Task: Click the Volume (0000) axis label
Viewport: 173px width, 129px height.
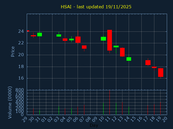Action: coord(10,102)
